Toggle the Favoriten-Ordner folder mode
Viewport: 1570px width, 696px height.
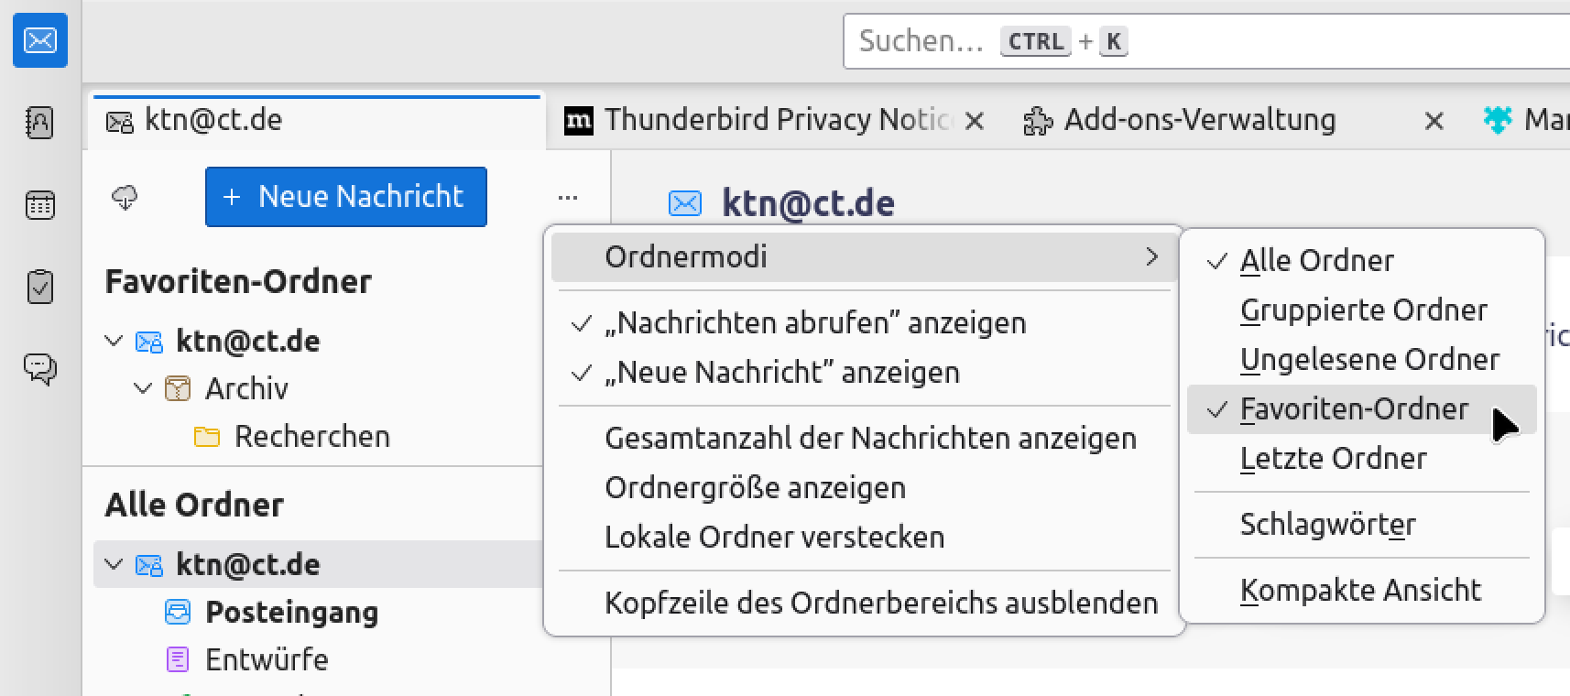click(x=1354, y=409)
